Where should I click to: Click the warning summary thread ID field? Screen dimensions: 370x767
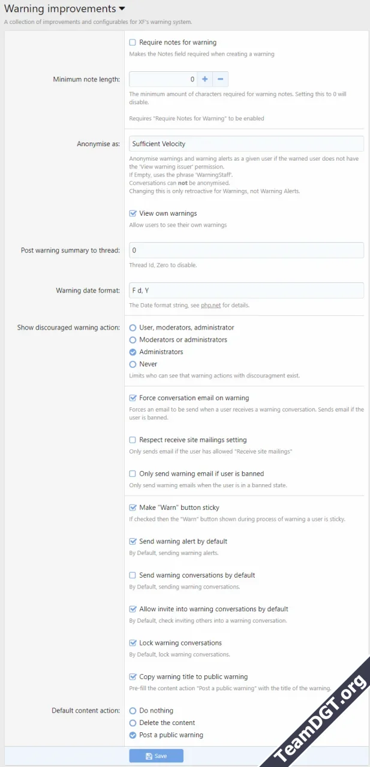[x=246, y=250]
